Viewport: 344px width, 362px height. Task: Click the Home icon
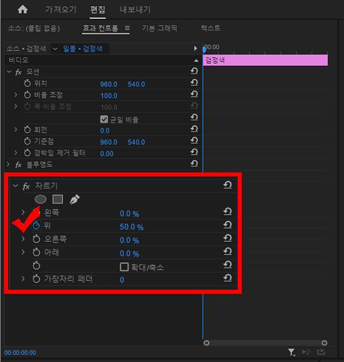[23, 10]
